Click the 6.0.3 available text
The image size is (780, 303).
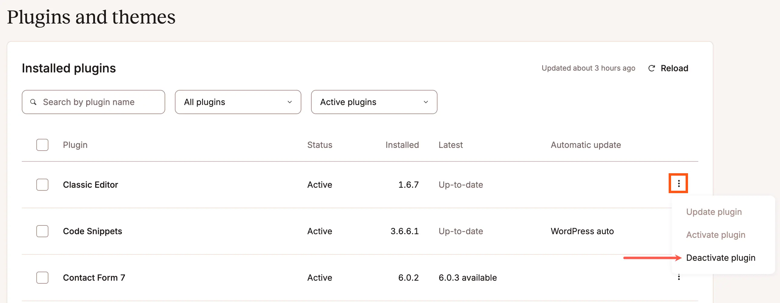(467, 278)
